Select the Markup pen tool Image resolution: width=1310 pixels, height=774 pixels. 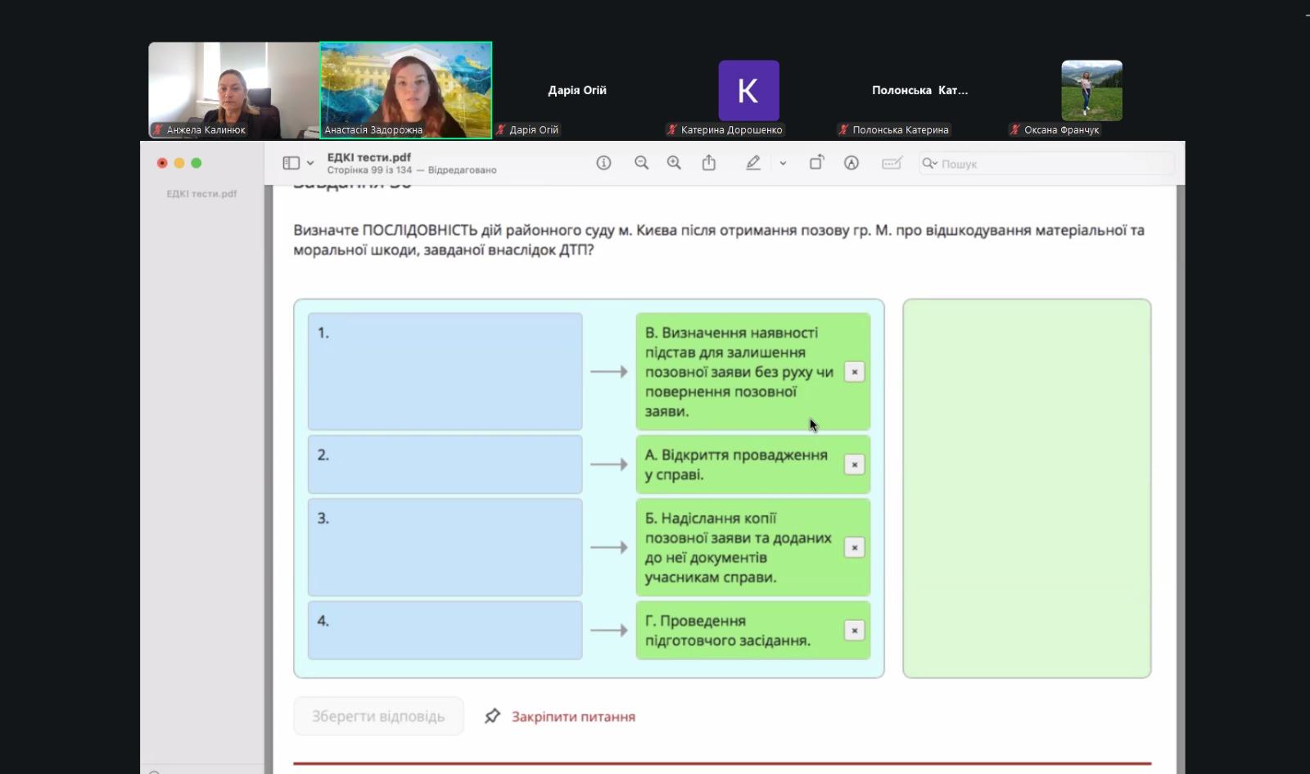[752, 163]
